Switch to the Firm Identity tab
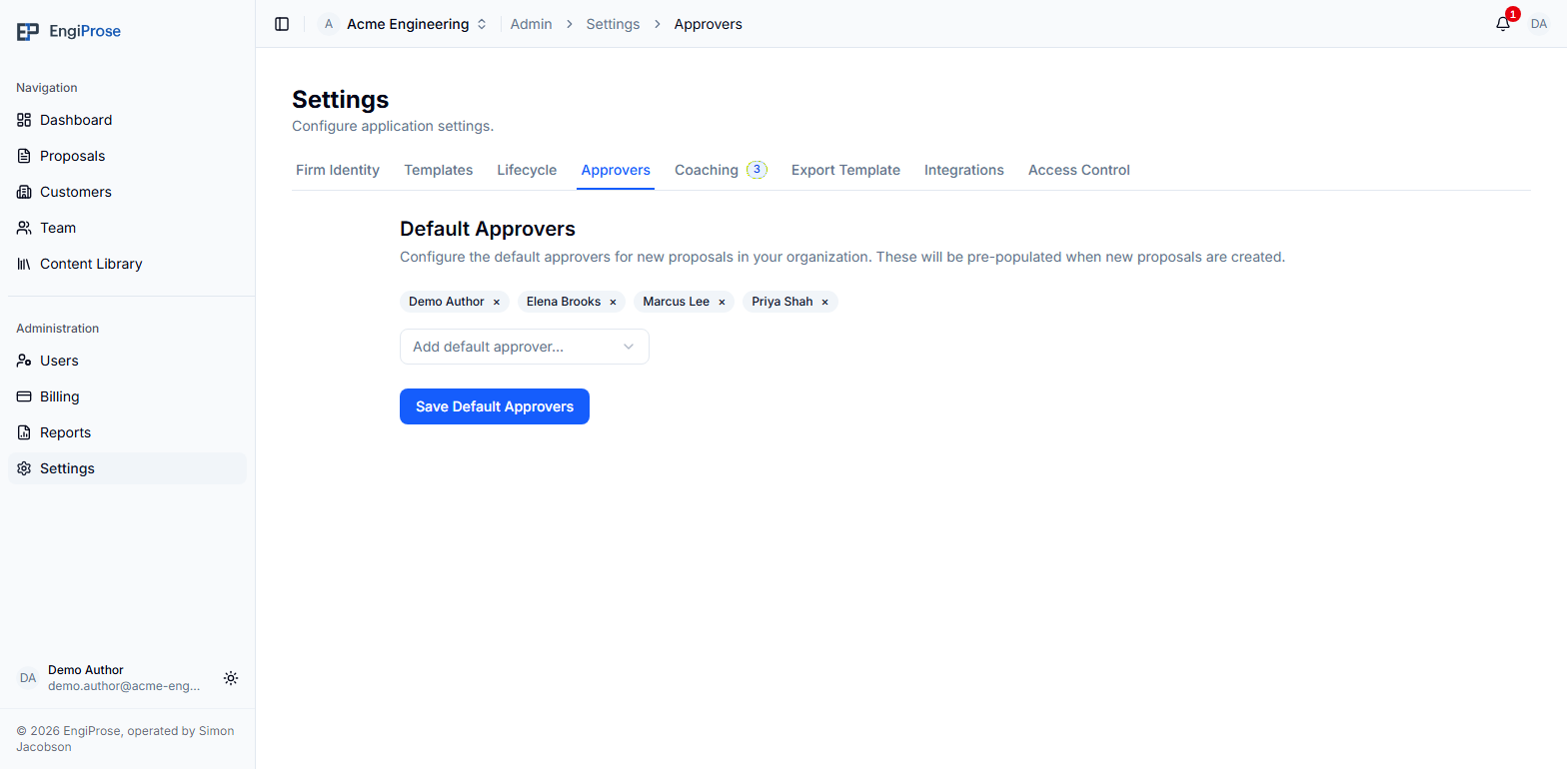1567x769 pixels. pyautogui.click(x=338, y=170)
